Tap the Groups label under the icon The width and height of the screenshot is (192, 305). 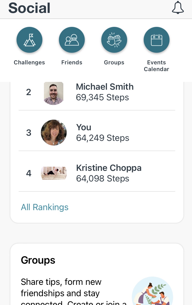114,63
